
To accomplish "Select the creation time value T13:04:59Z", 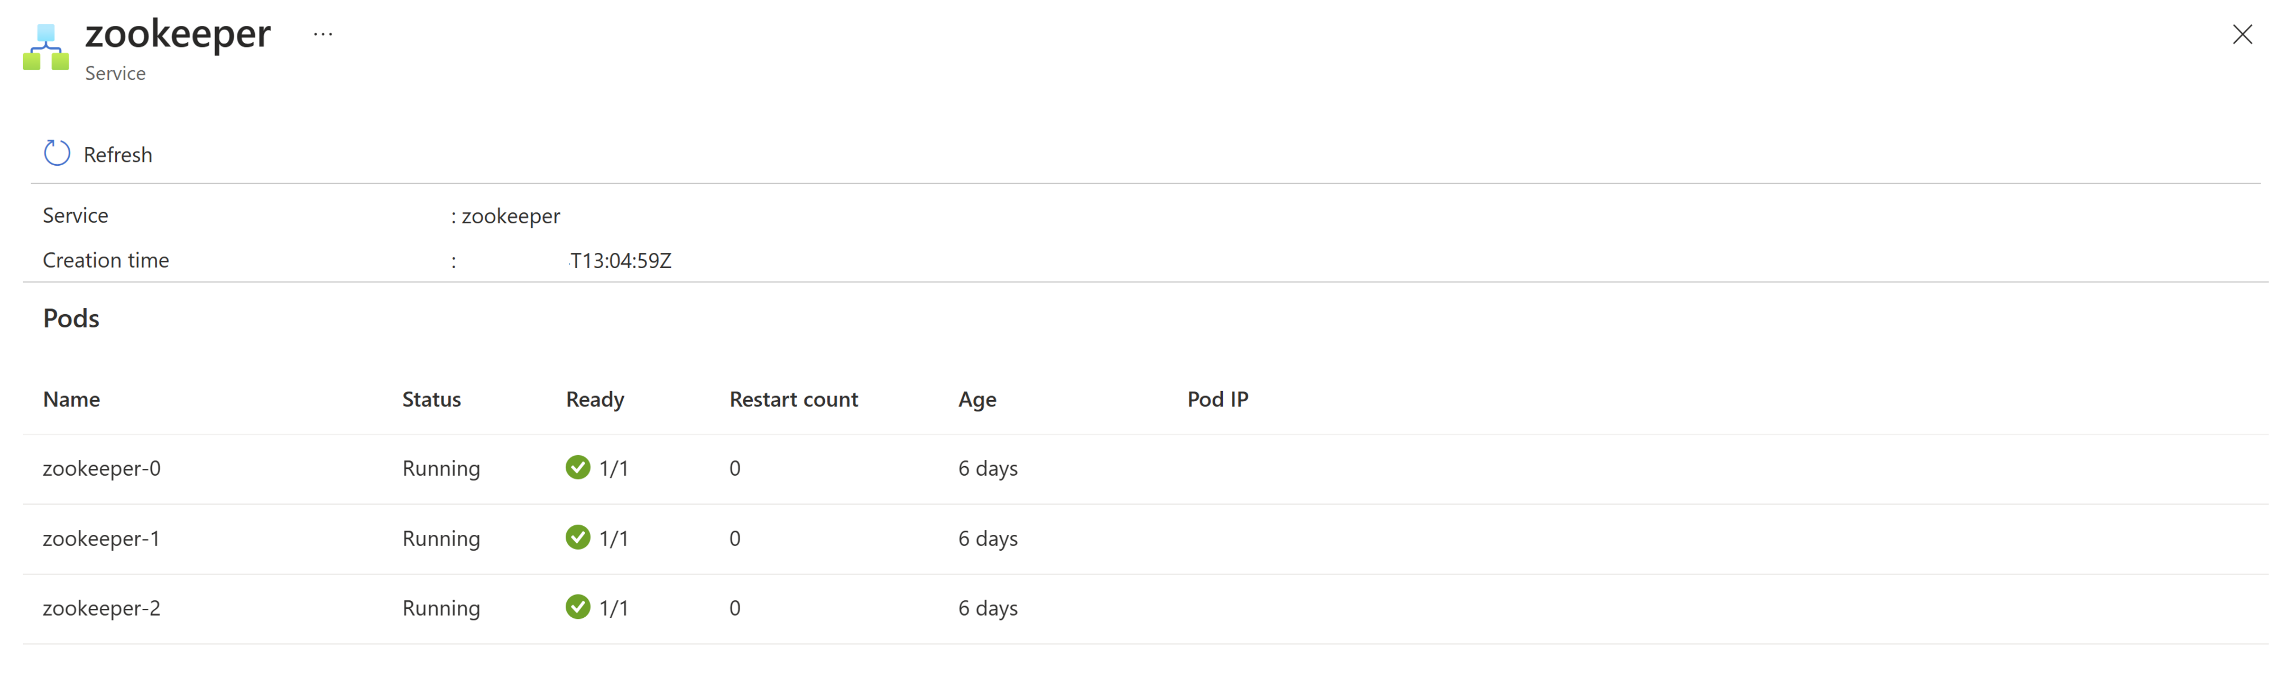I will coord(621,261).
